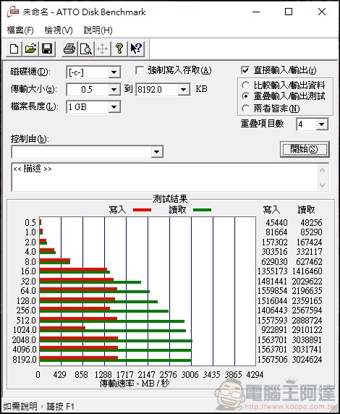Close the ATTO Disk Benchmark window

322,12
